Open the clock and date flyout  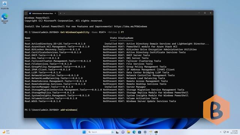pos(234,132)
